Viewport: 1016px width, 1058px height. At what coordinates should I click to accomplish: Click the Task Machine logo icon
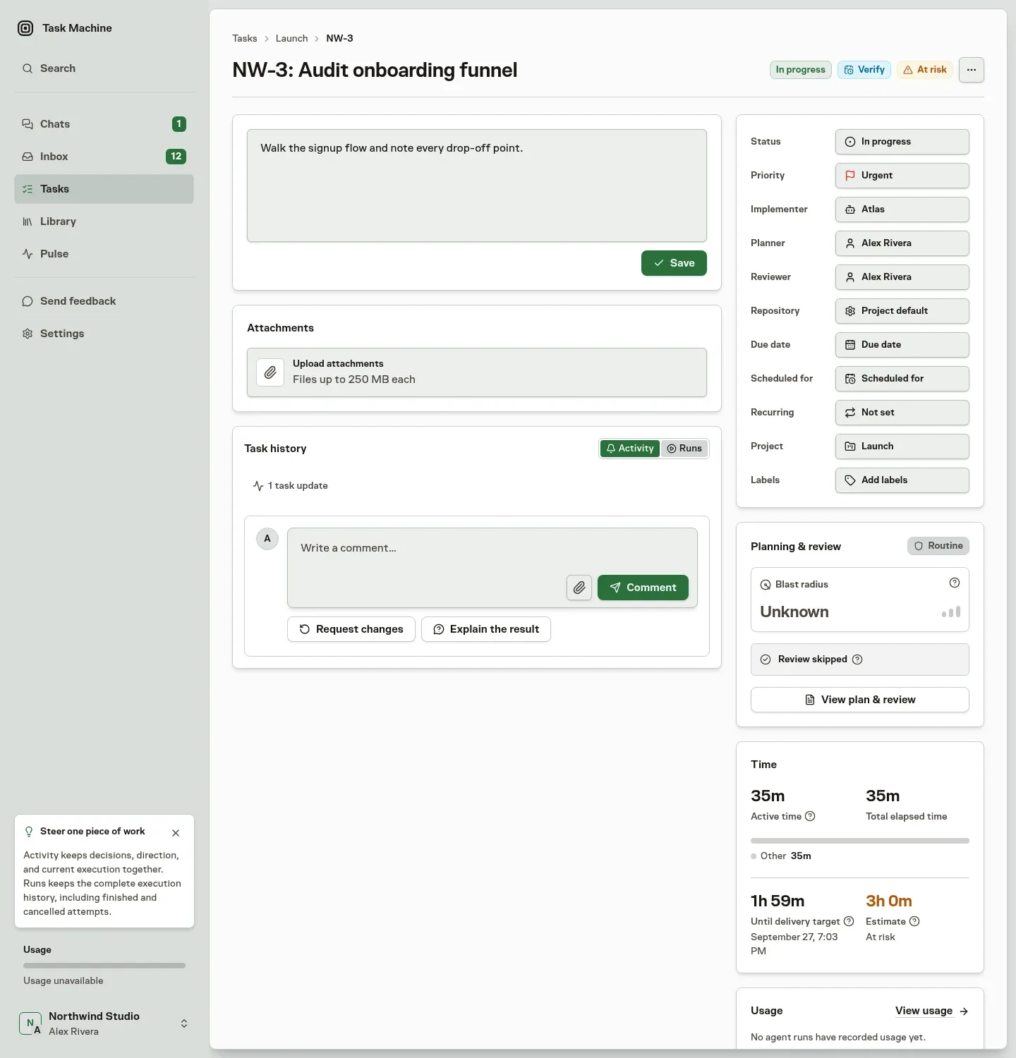25,28
